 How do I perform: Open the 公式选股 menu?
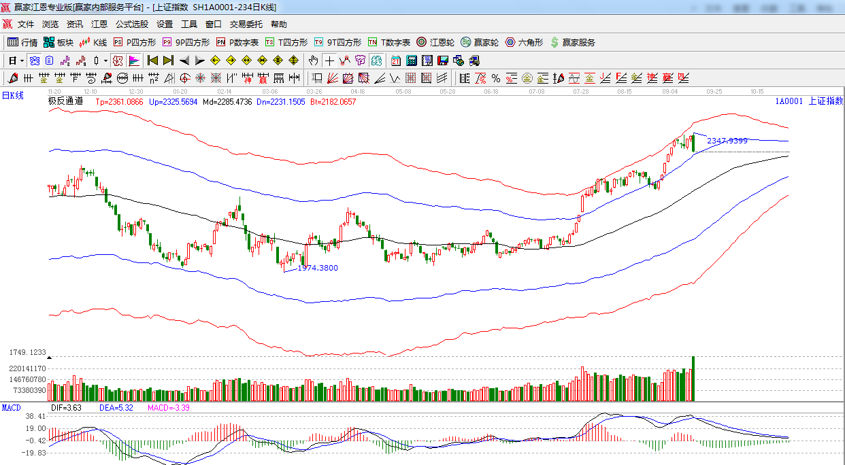click(132, 24)
